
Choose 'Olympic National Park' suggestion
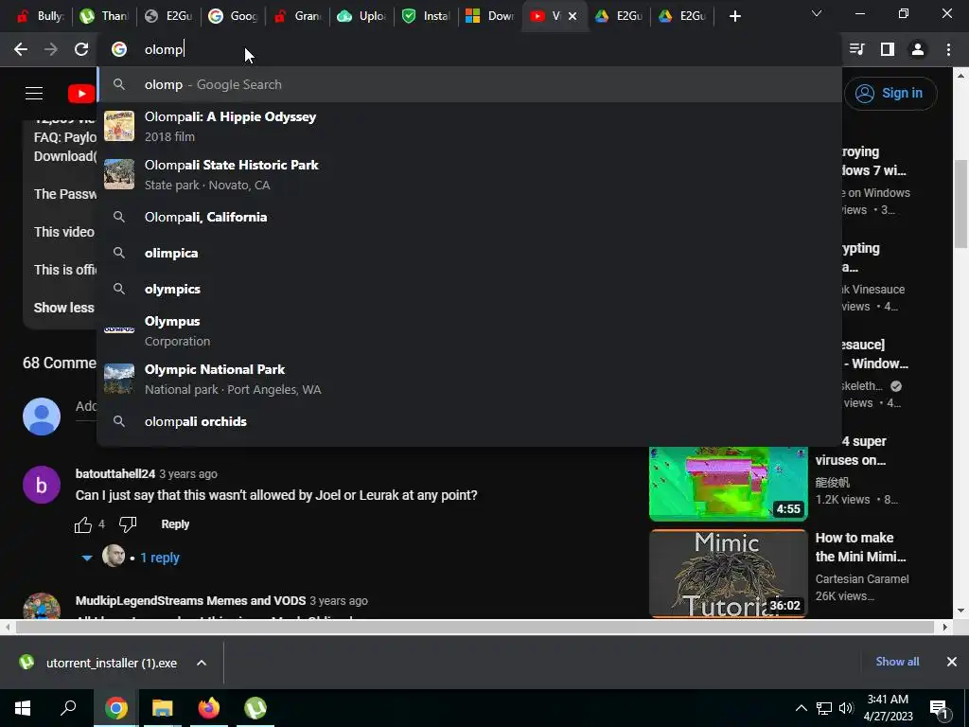pyautogui.click(x=469, y=379)
